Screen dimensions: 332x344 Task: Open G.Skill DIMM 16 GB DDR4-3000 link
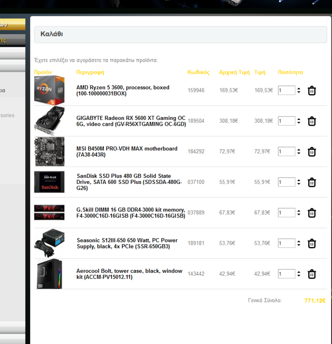coord(131,213)
